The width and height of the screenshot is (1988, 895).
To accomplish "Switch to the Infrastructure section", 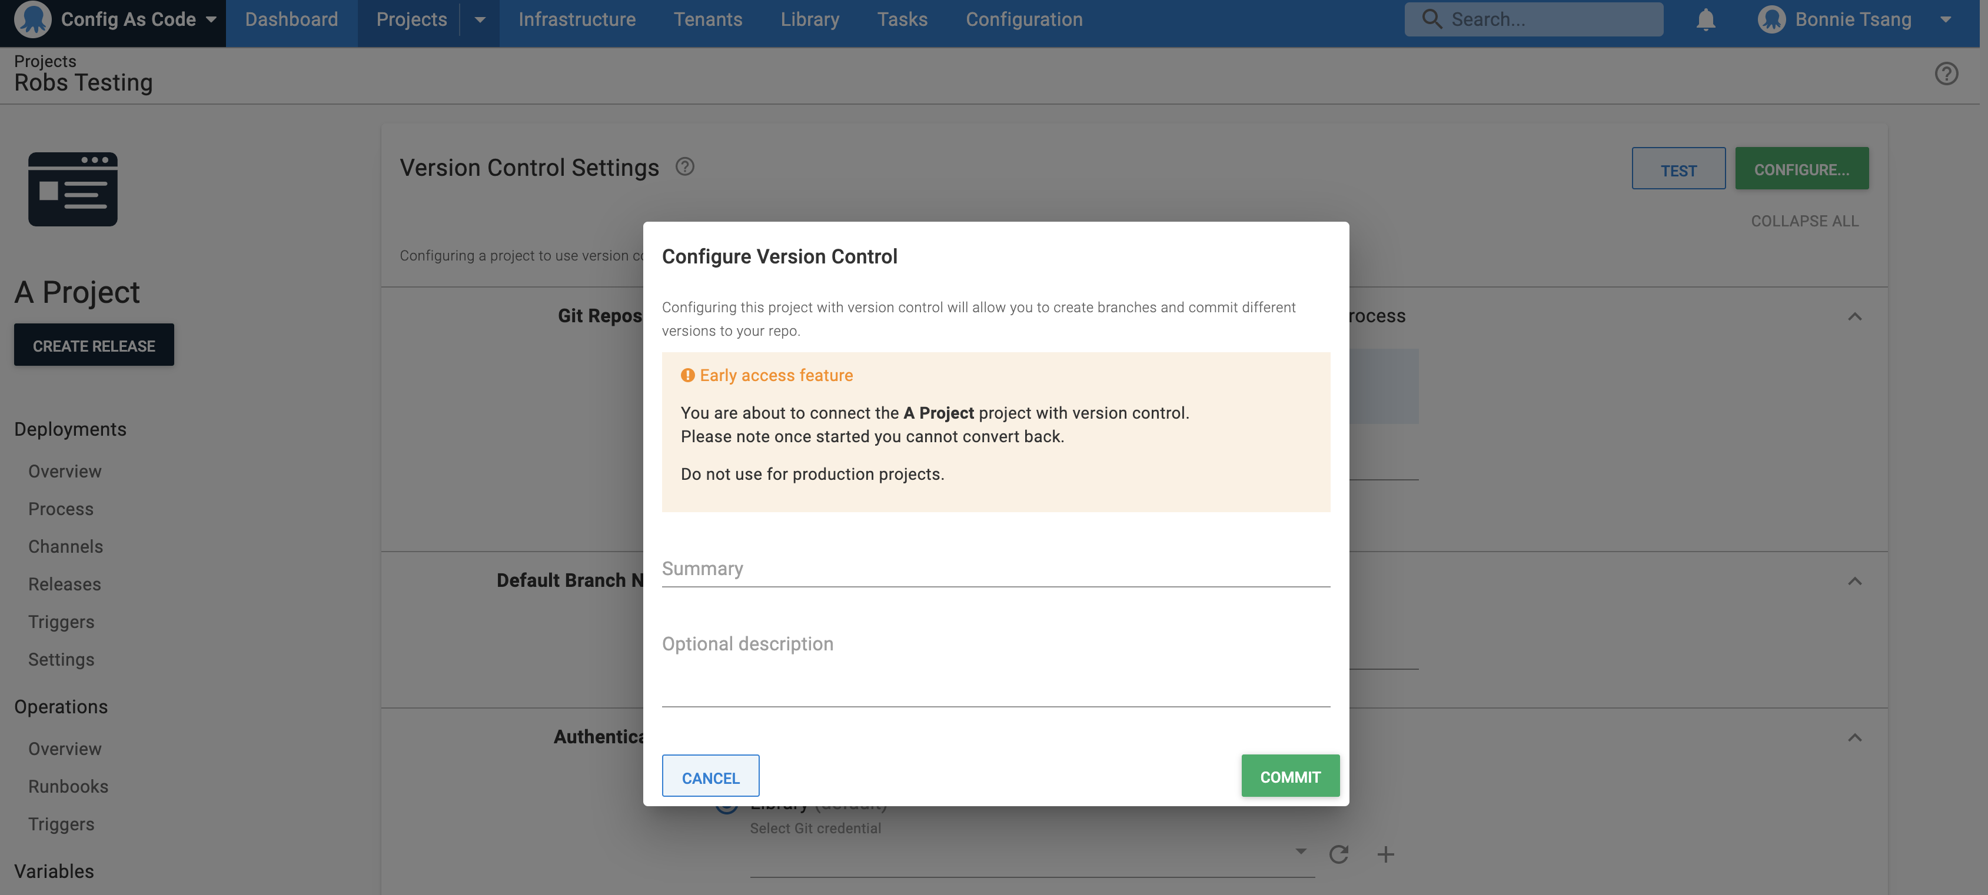I will (x=577, y=18).
